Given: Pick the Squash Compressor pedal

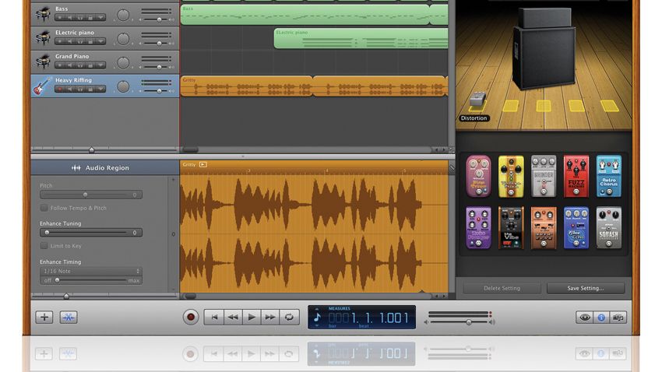Looking at the screenshot, I should click(608, 228).
